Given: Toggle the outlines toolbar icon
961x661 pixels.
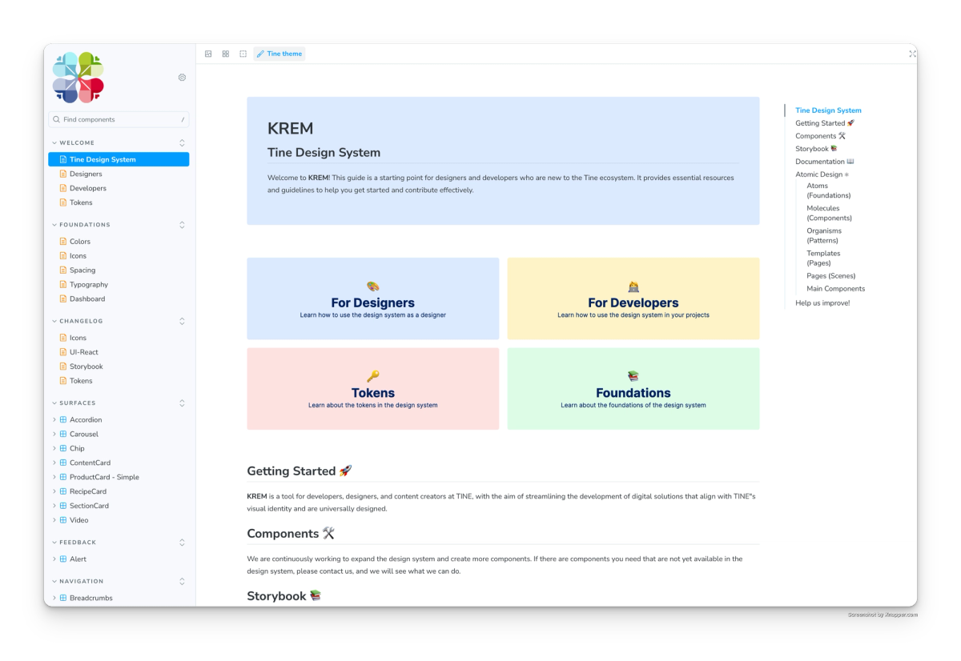Looking at the screenshot, I should click(x=243, y=54).
